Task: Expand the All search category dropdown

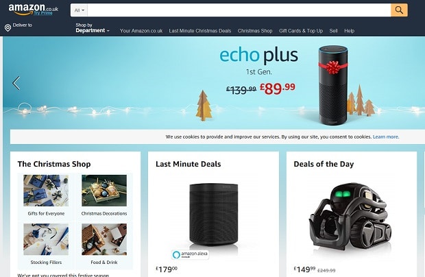Action: [x=79, y=10]
